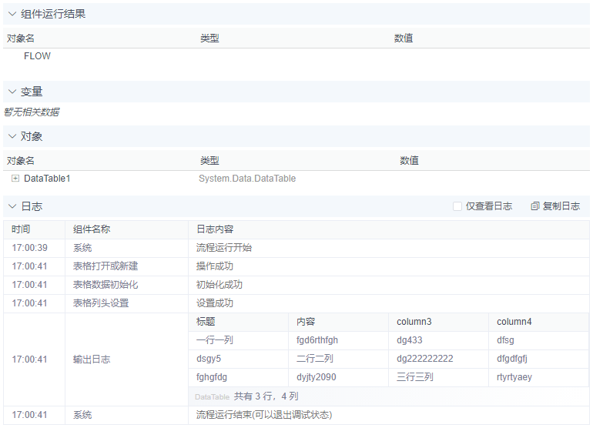Click 对象名 header above DataTable1 row
This screenshot has width=593, height=428.
tap(21, 161)
